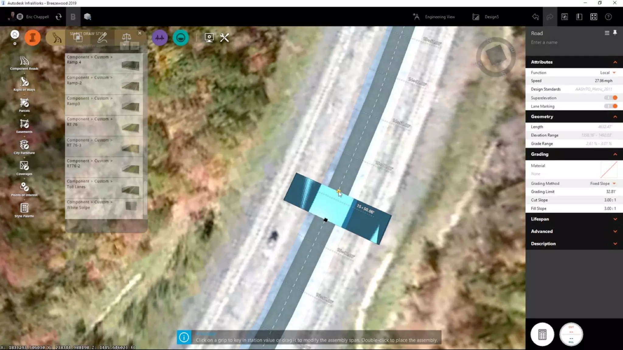The height and width of the screenshot is (350, 623).
Task: Open the Function dropdown set to Local
Action: tap(608, 73)
